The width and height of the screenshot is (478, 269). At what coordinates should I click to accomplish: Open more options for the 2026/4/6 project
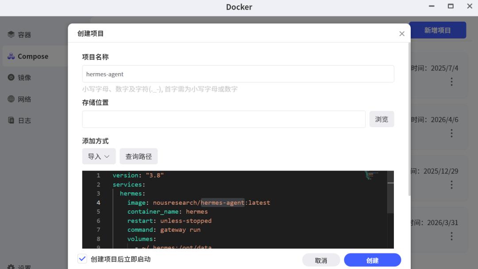pos(451,133)
